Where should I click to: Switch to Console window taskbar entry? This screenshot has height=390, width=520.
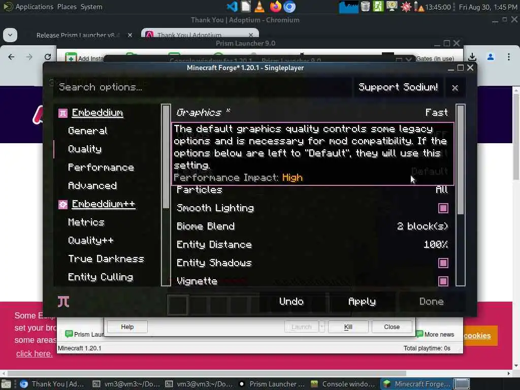tap(344, 384)
